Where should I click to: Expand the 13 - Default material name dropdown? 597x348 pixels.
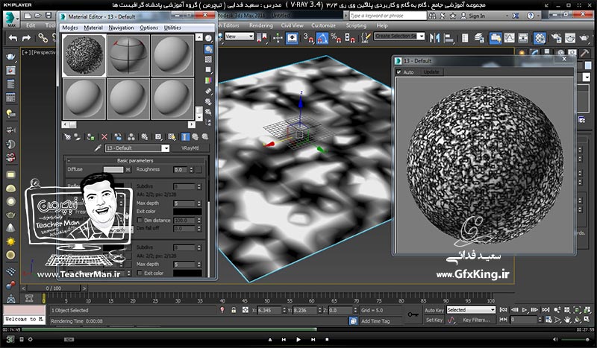coord(165,148)
